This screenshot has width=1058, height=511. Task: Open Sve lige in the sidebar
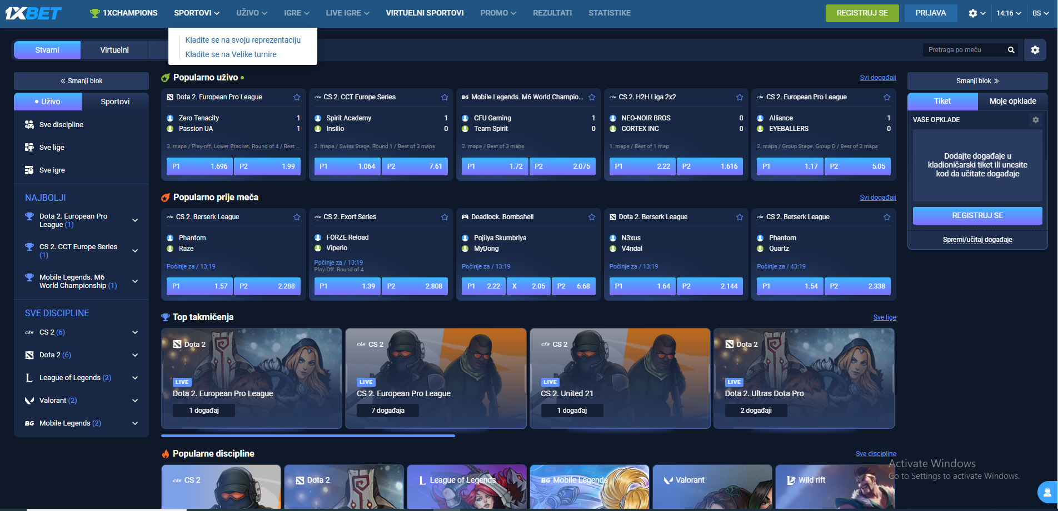pyautogui.click(x=81, y=148)
